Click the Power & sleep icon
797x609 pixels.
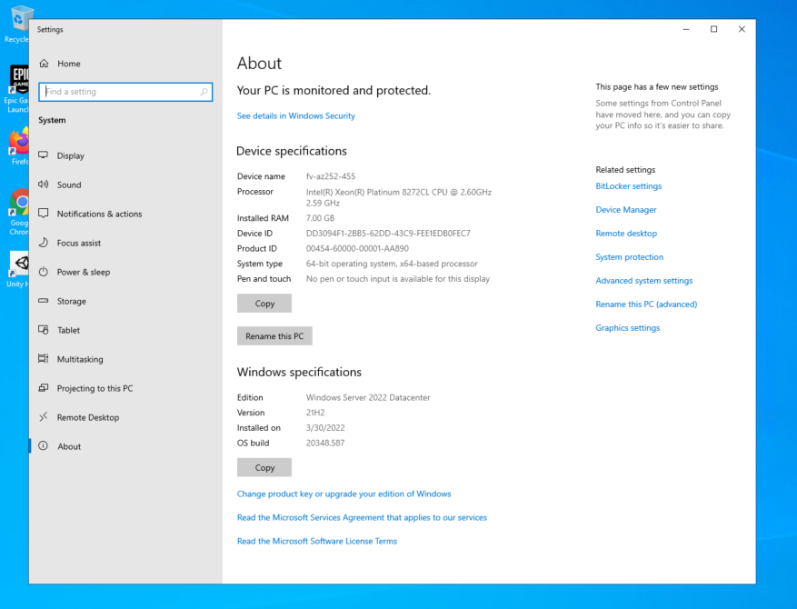pos(44,272)
